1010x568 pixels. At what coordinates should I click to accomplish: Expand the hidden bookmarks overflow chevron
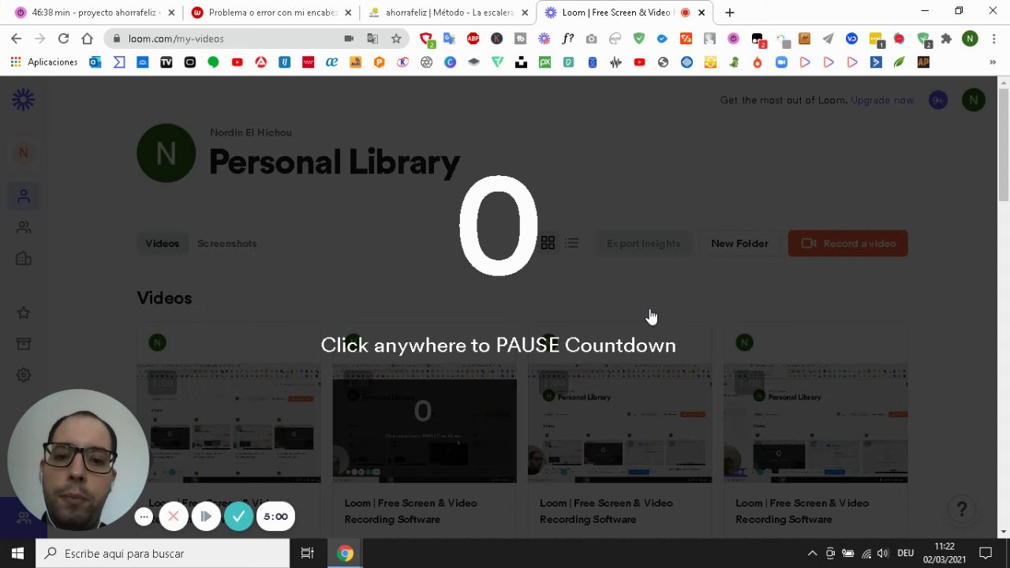pyautogui.click(x=993, y=62)
